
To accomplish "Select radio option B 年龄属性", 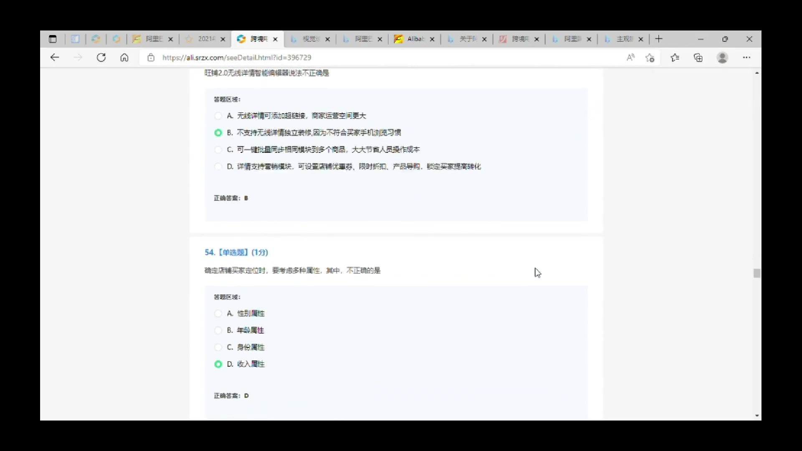I will click(218, 330).
